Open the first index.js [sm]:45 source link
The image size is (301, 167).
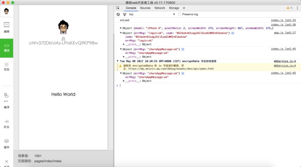coord(284,49)
